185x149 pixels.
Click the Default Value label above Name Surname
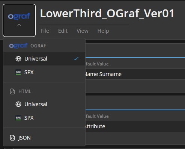(97, 64)
